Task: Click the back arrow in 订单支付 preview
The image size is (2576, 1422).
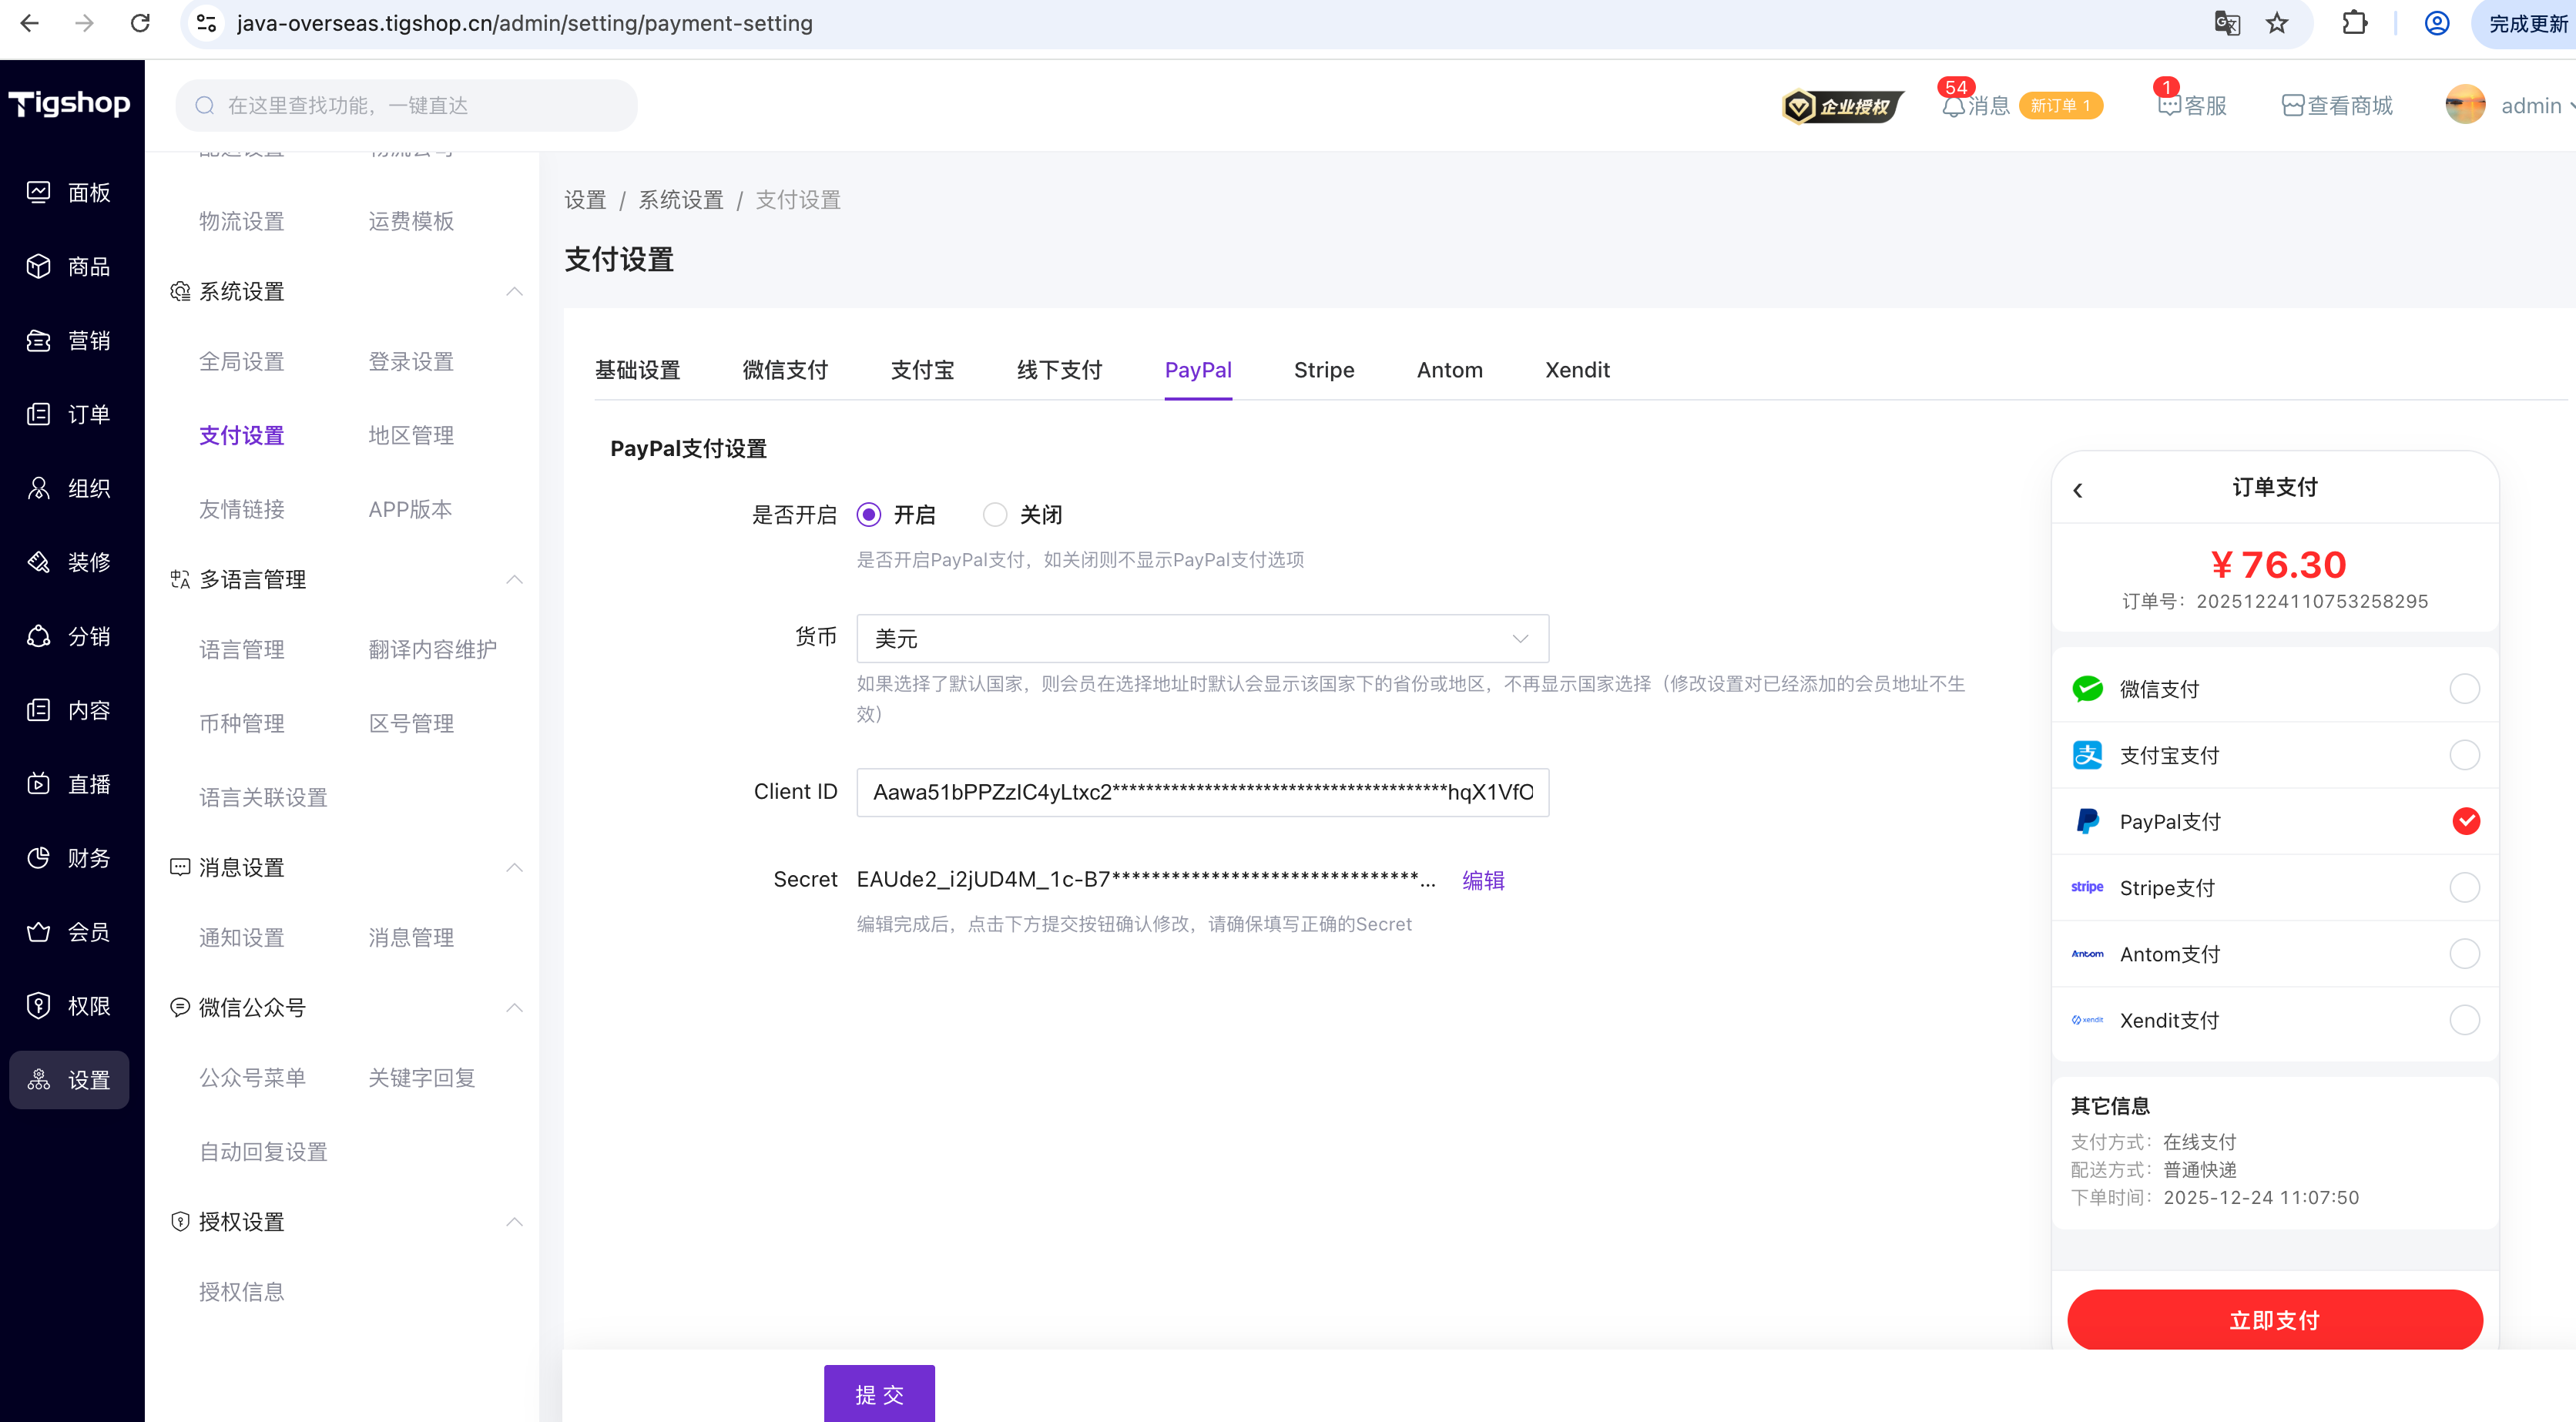Action: (x=2078, y=490)
